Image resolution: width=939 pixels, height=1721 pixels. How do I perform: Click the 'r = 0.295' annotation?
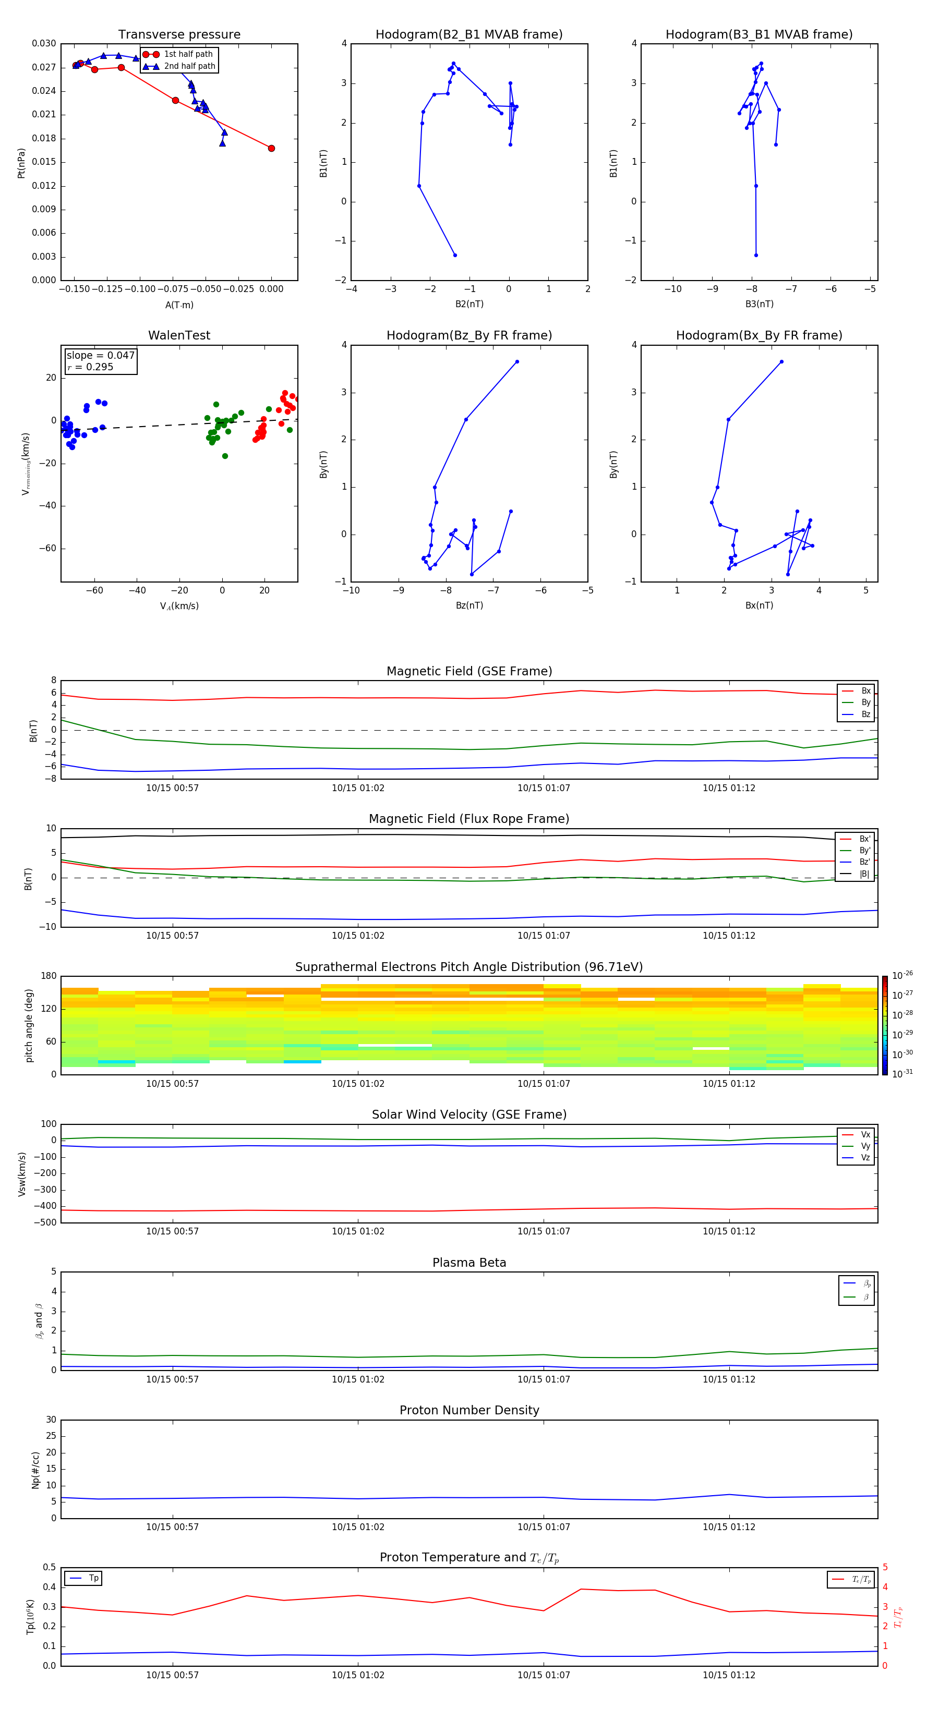click(90, 367)
